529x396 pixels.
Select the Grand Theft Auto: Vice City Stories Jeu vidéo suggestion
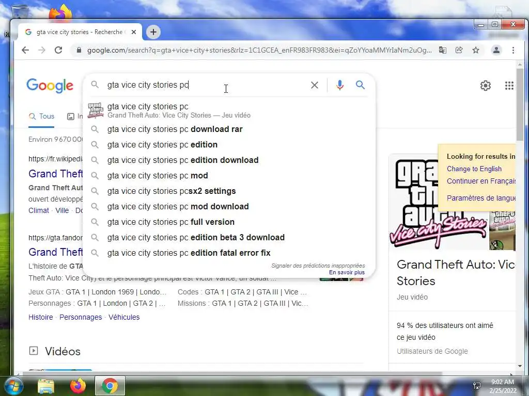tap(229, 110)
